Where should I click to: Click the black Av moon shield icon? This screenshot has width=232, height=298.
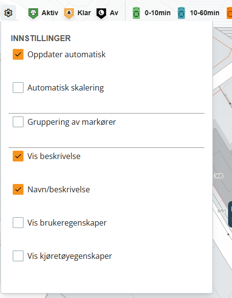tap(101, 13)
